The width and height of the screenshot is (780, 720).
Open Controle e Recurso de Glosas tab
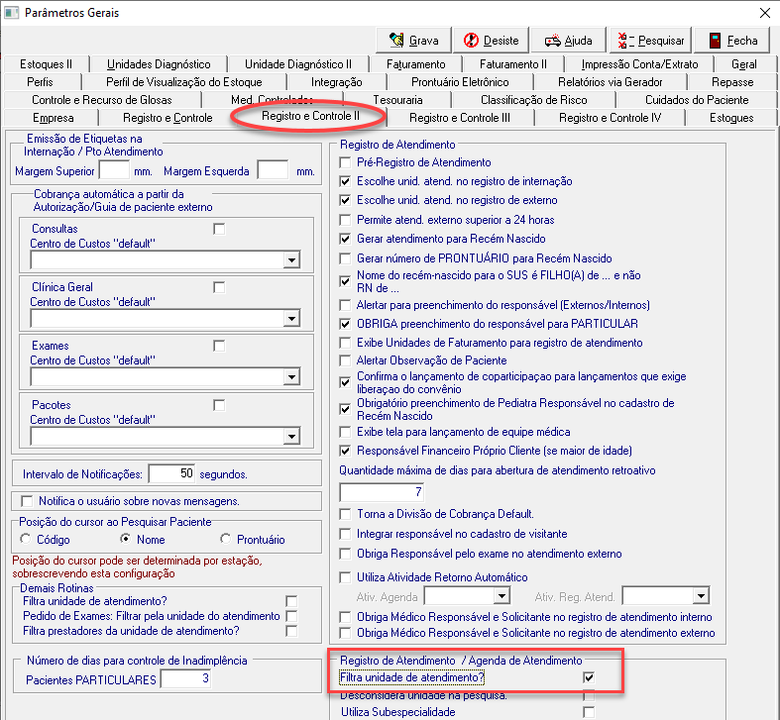[x=101, y=100]
